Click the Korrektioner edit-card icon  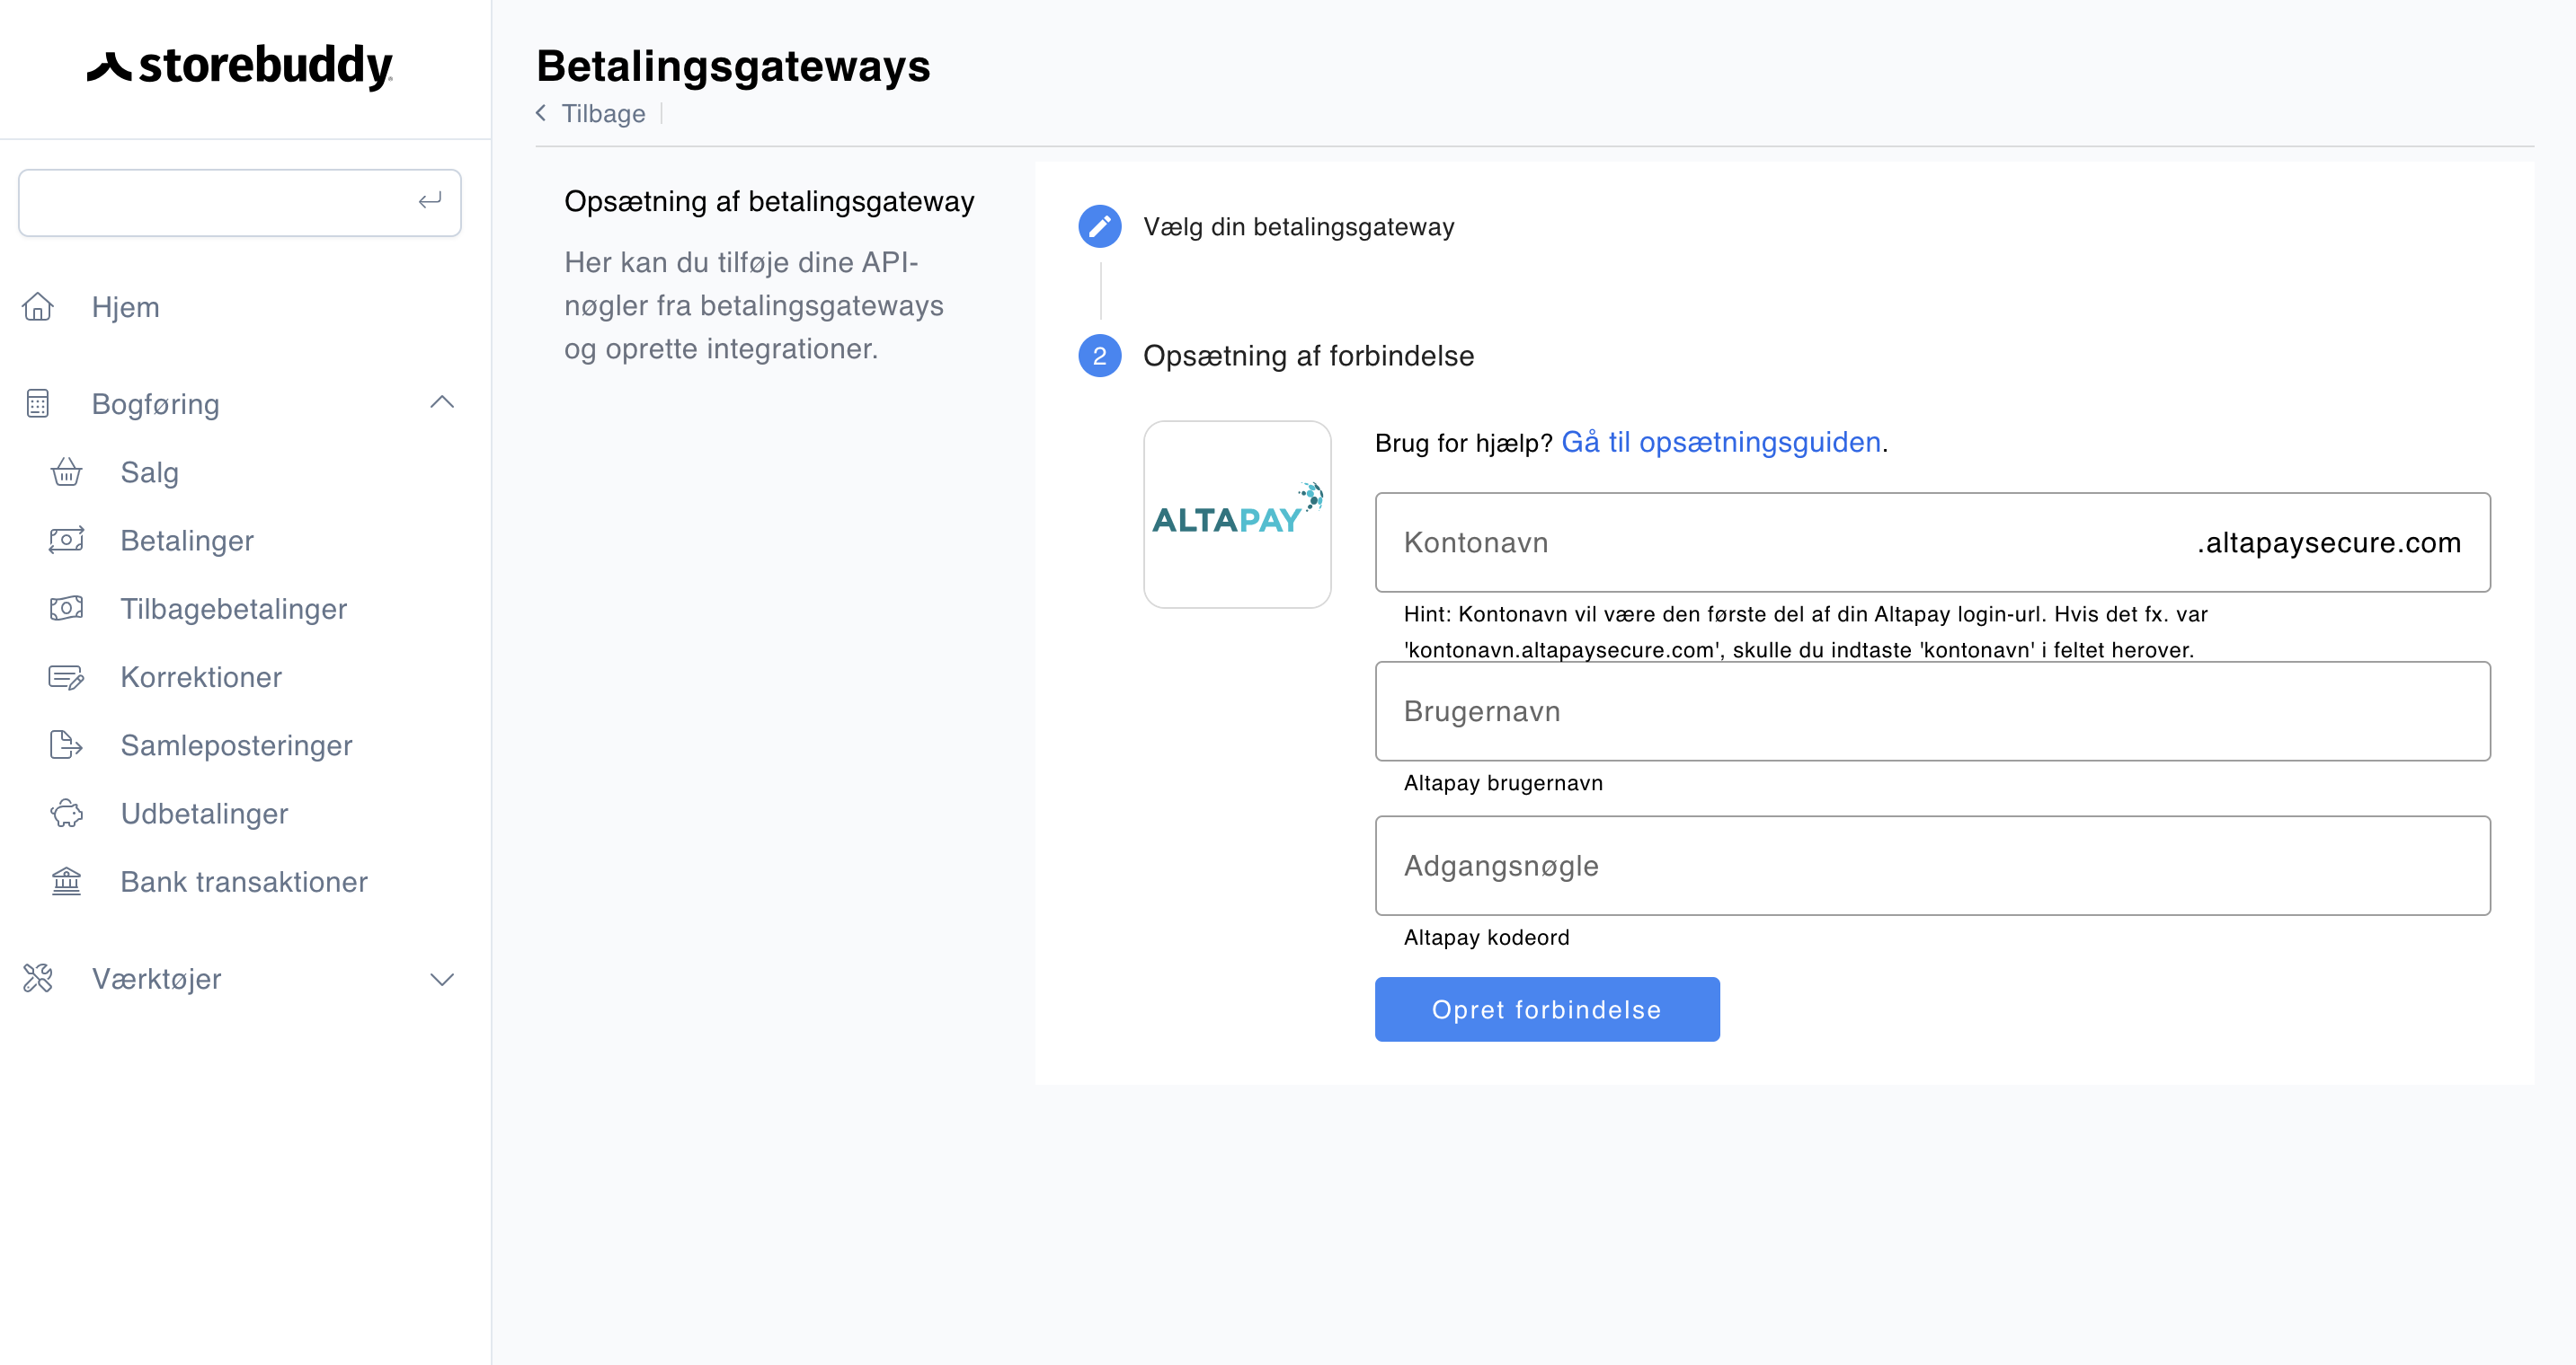(67, 677)
